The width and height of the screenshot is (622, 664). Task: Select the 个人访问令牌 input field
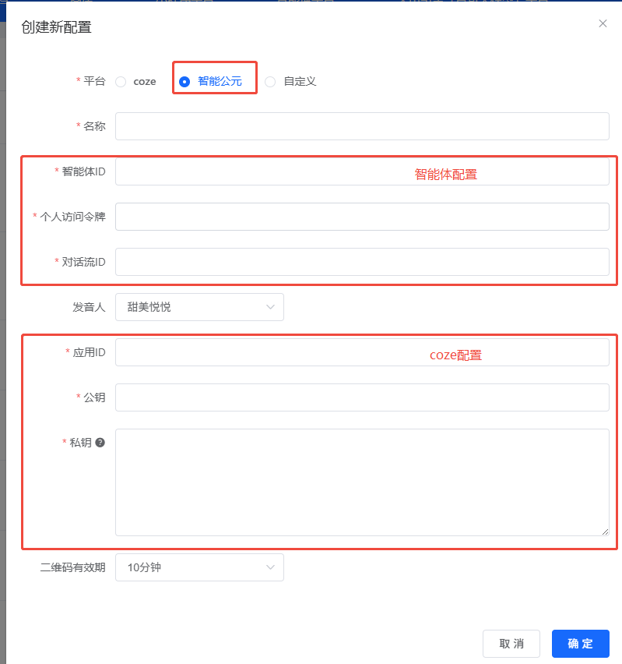click(362, 217)
